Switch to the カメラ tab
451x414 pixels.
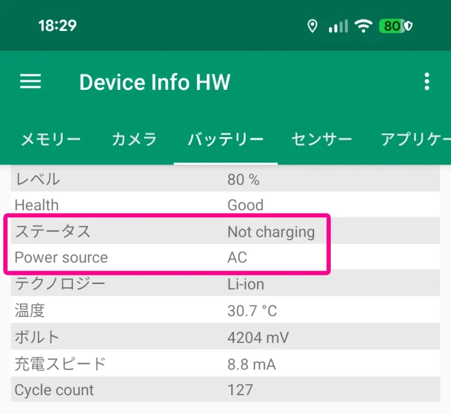coord(134,139)
